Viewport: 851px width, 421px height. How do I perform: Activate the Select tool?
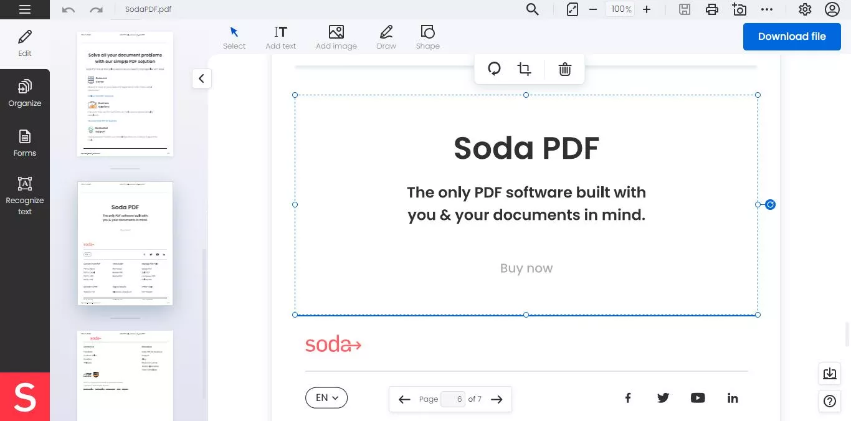234,36
